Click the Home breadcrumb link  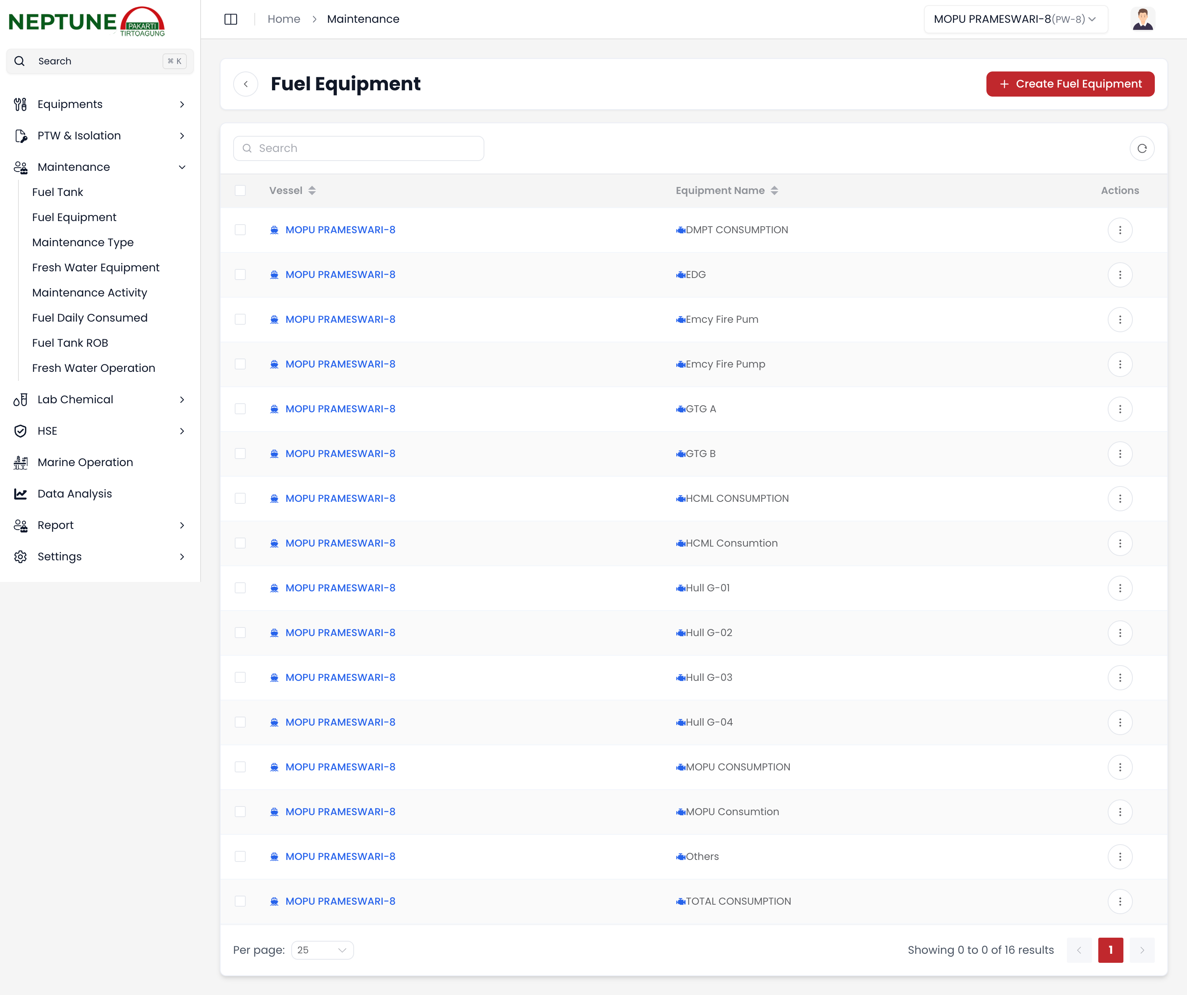[284, 19]
